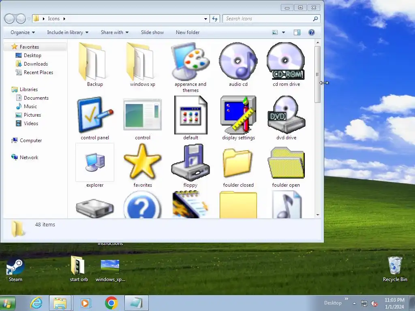Click the Search Icons input field

point(268,19)
